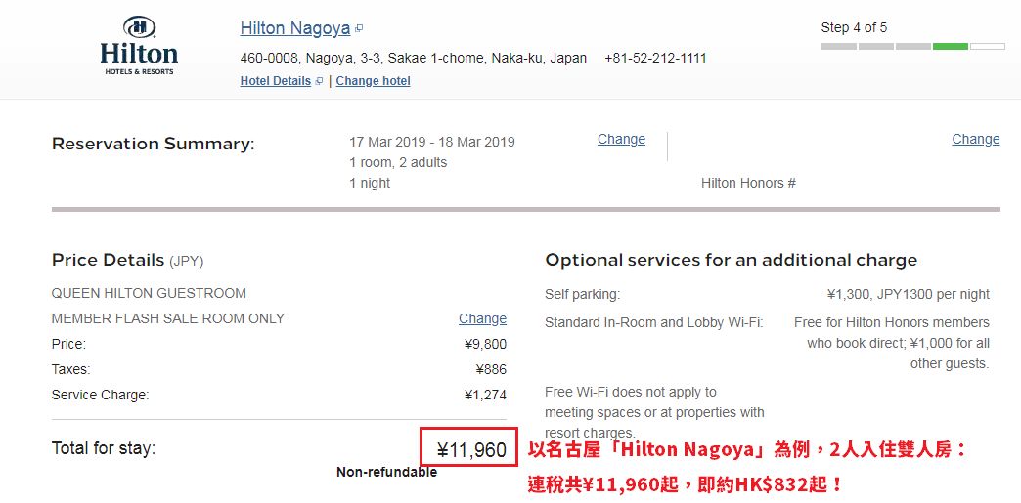Click the Non-refundable notice text
The width and height of the screenshot is (1021, 503).
click(x=386, y=473)
